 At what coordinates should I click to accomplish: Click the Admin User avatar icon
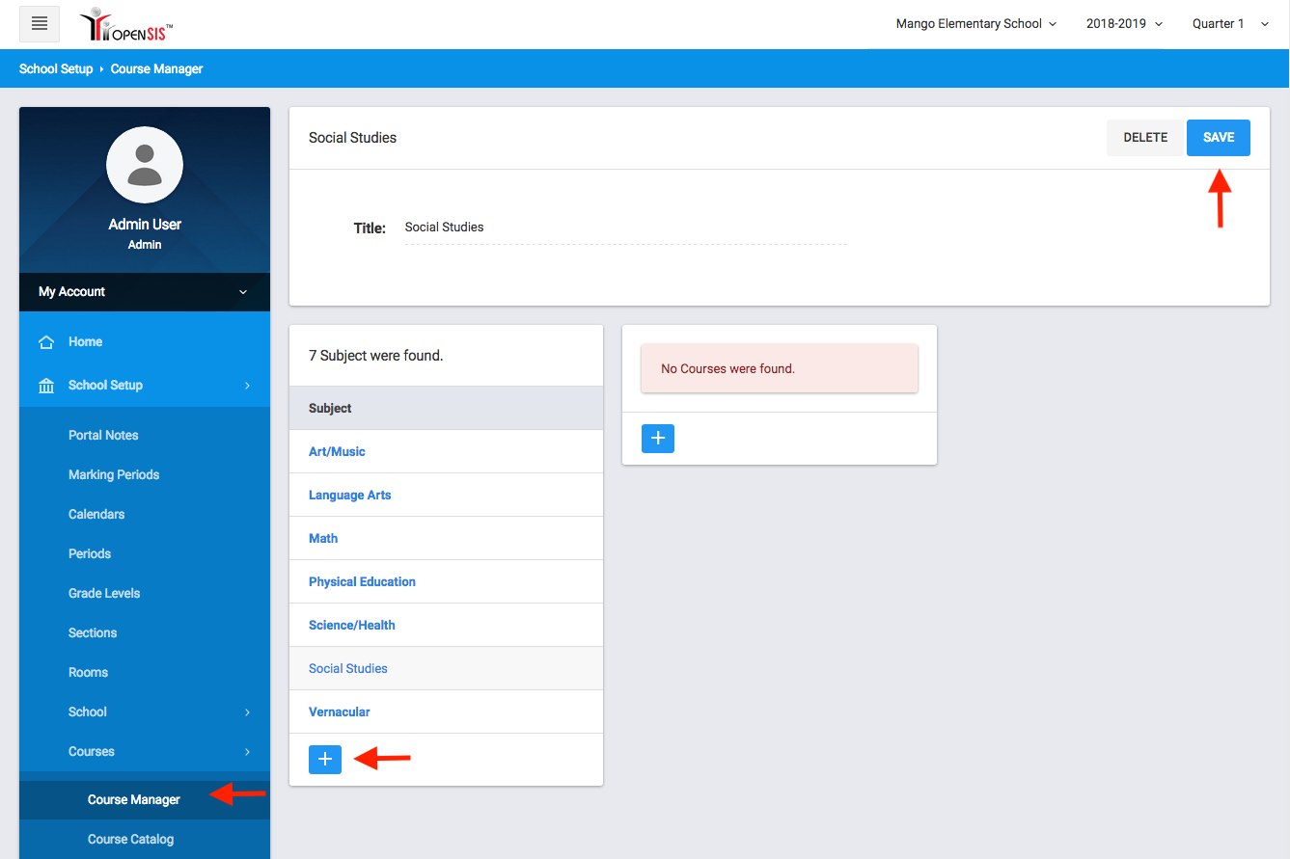(x=145, y=165)
